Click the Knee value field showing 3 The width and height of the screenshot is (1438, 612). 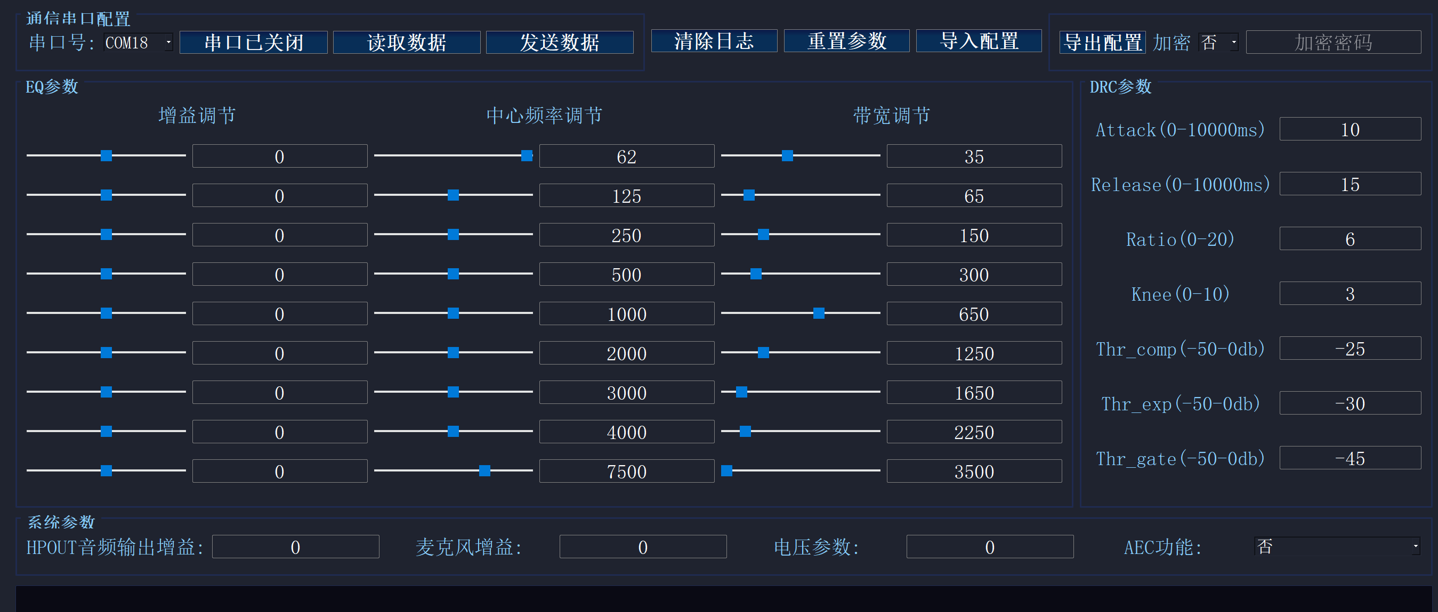1351,294
